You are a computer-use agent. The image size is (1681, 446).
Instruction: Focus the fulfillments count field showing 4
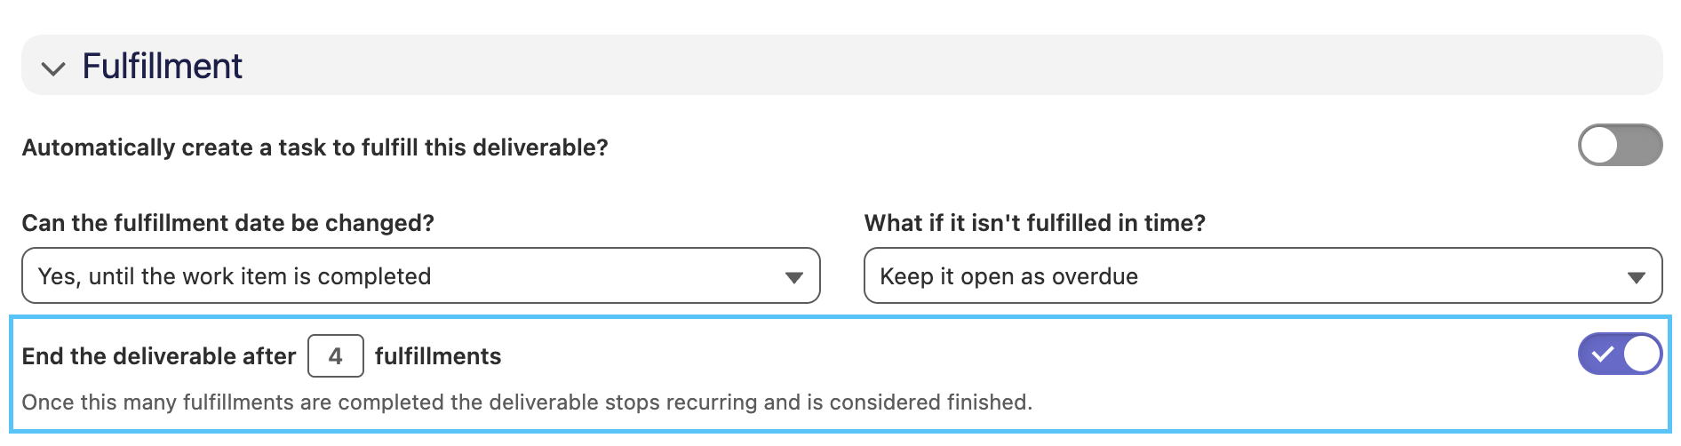coord(336,356)
